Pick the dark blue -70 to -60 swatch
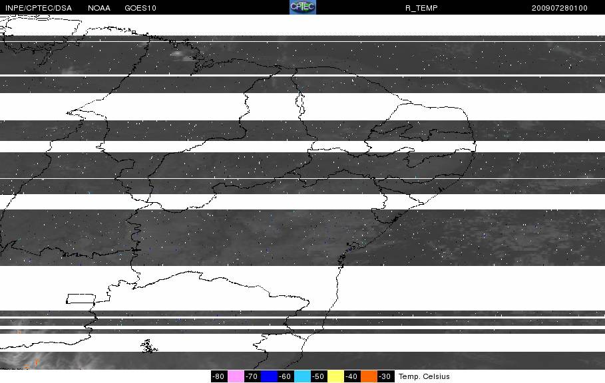Screen dimensions: 605x383 click(270, 376)
